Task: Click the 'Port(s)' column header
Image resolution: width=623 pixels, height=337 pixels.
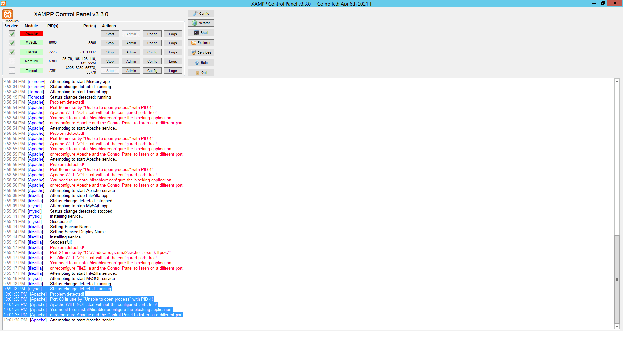Action: pyautogui.click(x=90, y=26)
